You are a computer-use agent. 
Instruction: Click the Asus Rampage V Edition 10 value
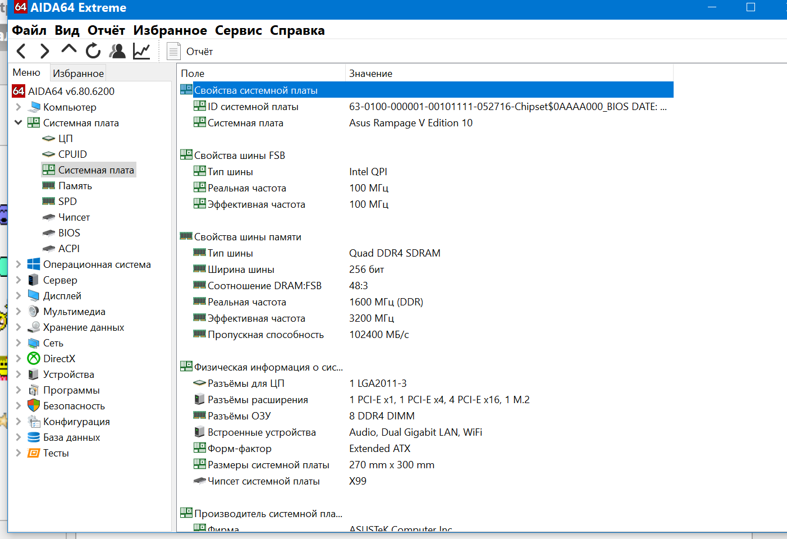click(411, 123)
